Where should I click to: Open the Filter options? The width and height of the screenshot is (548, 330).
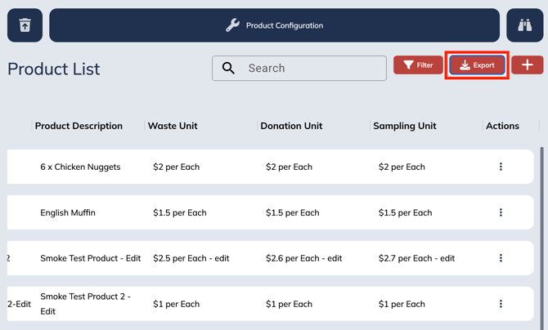point(418,65)
